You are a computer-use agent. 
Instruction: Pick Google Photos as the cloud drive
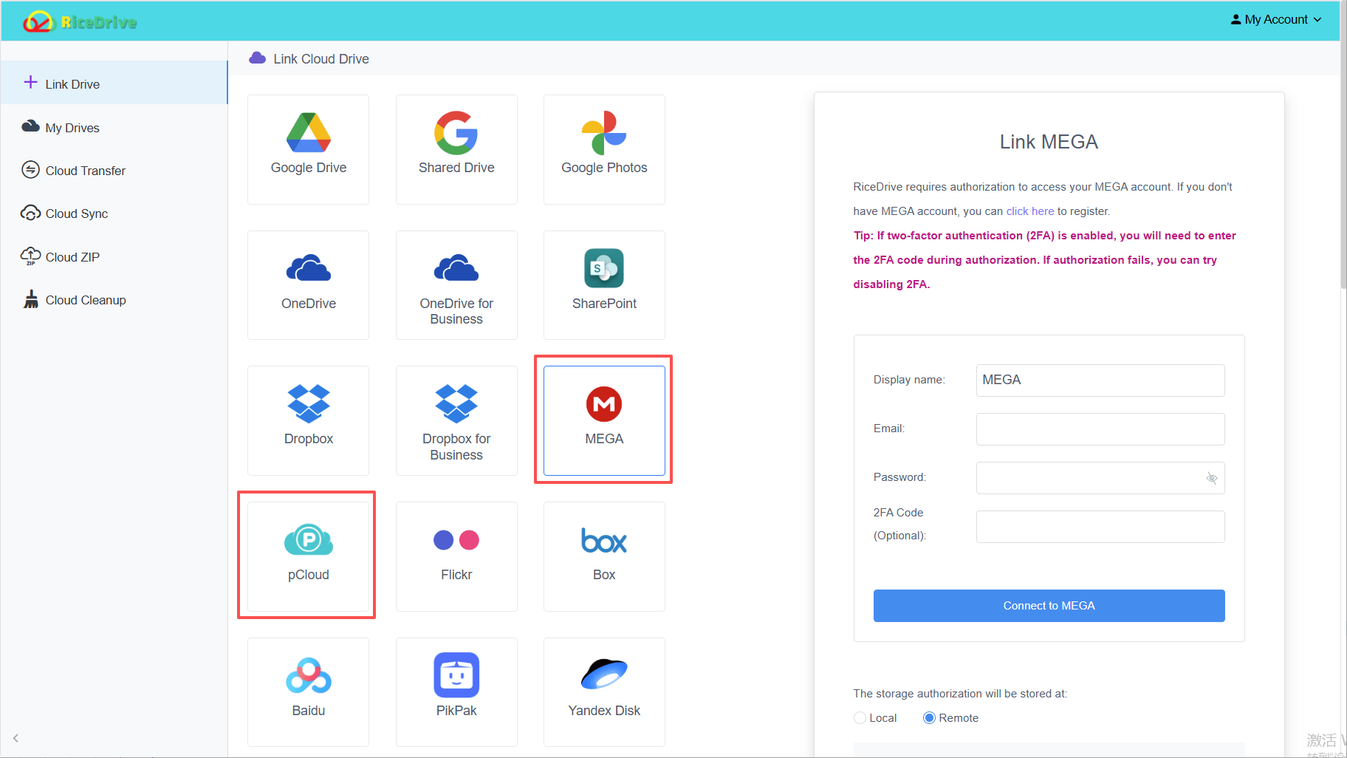pos(604,149)
